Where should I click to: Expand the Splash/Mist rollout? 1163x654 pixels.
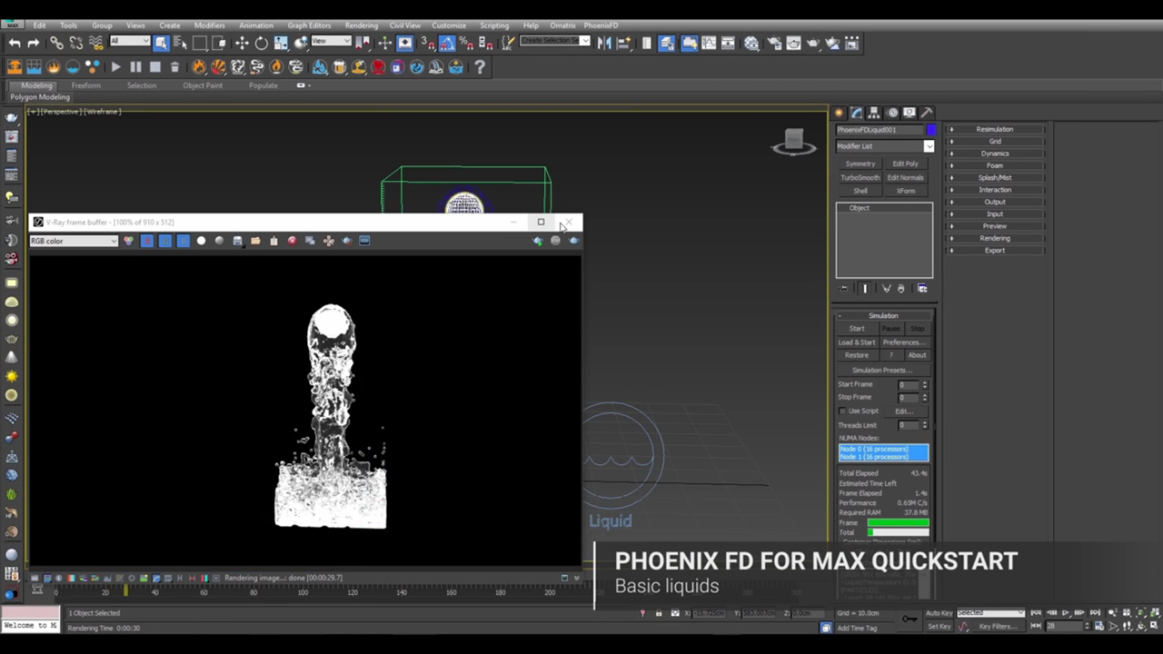(995, 177)
